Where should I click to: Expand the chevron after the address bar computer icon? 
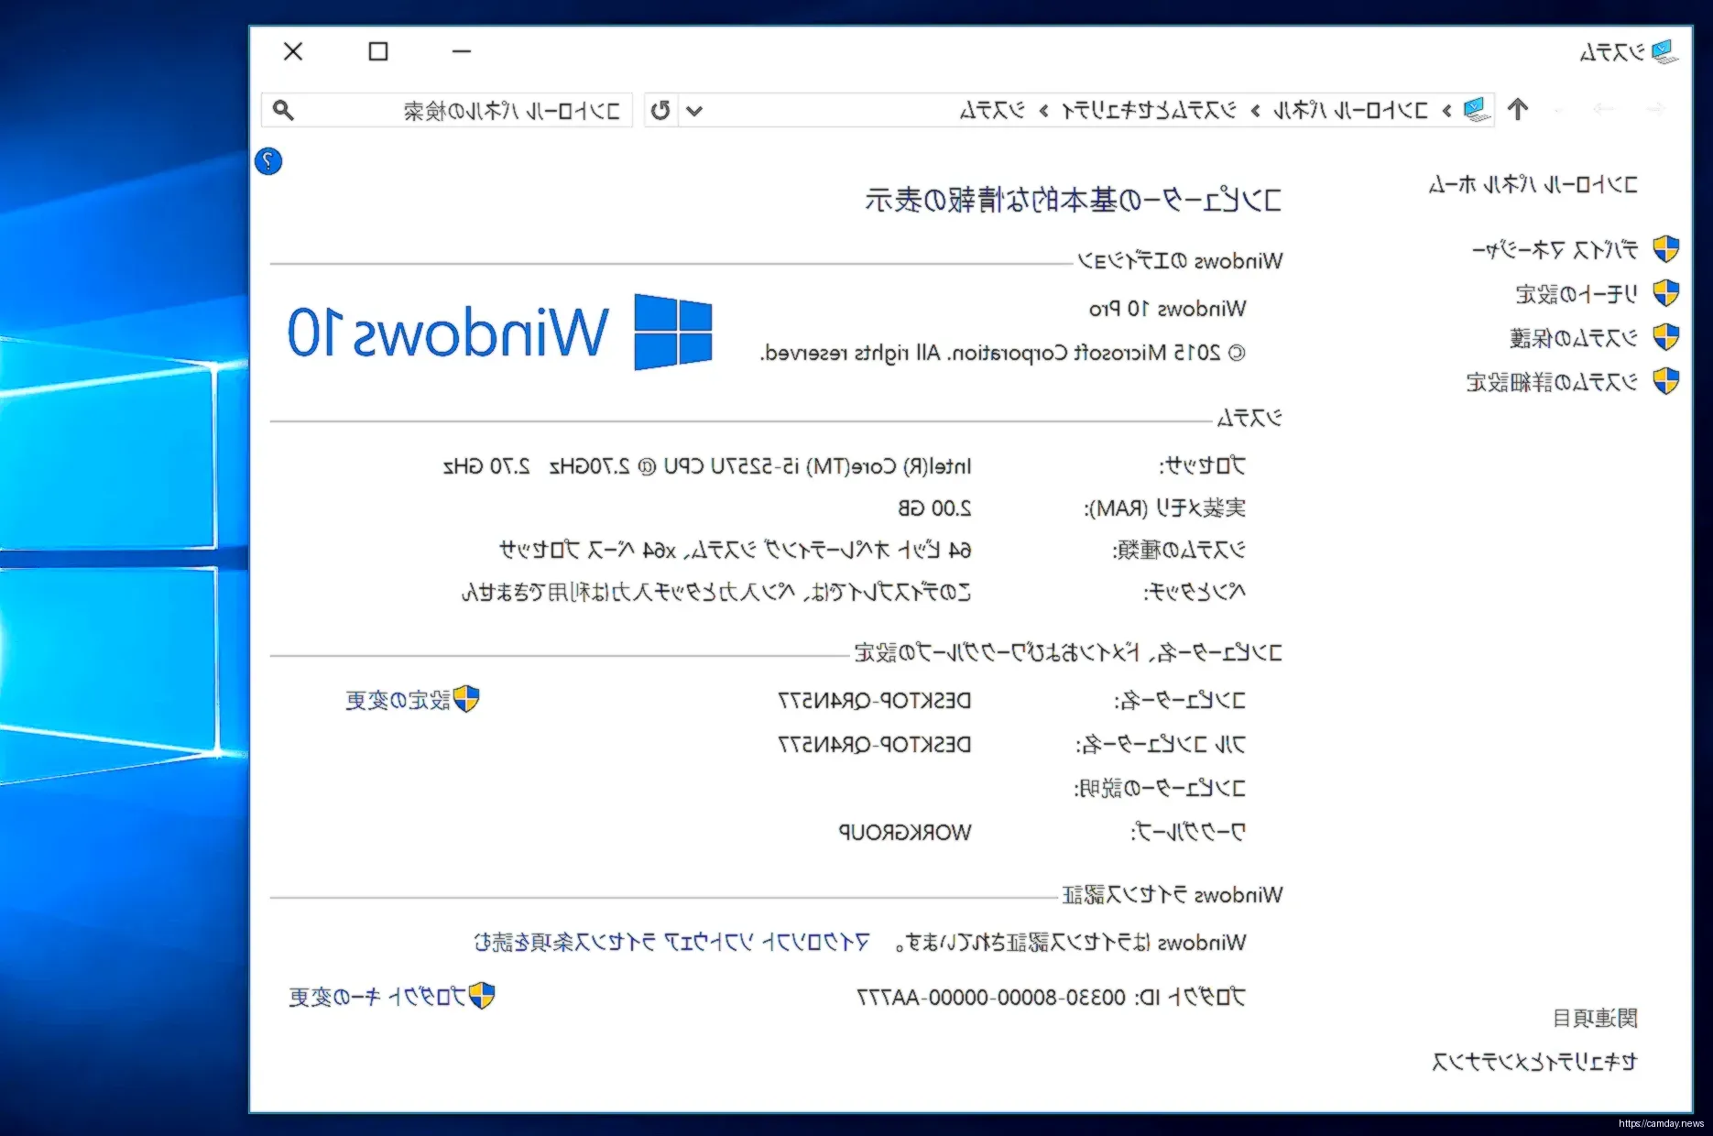[1447, 111]
